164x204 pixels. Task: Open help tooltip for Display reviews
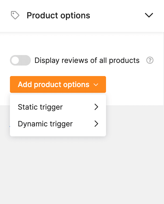(150, 60)
